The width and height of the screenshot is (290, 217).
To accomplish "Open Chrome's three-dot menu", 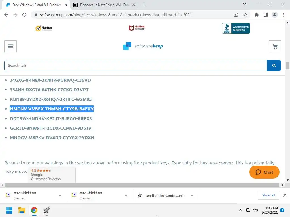I will [x=284, y=15].
